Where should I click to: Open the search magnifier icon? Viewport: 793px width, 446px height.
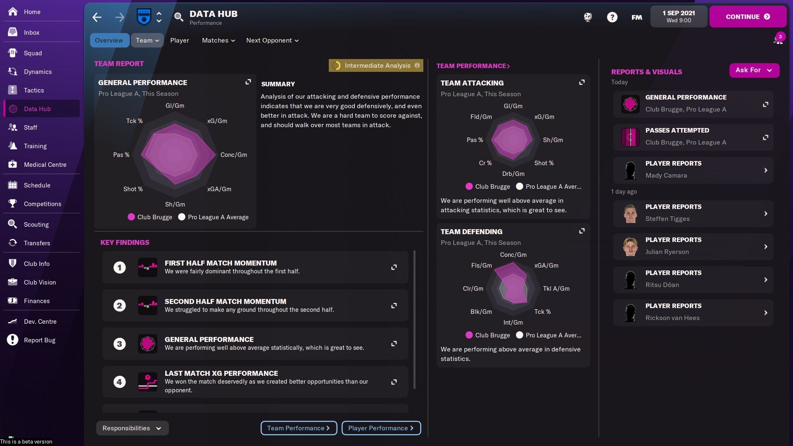pos(178,17)
